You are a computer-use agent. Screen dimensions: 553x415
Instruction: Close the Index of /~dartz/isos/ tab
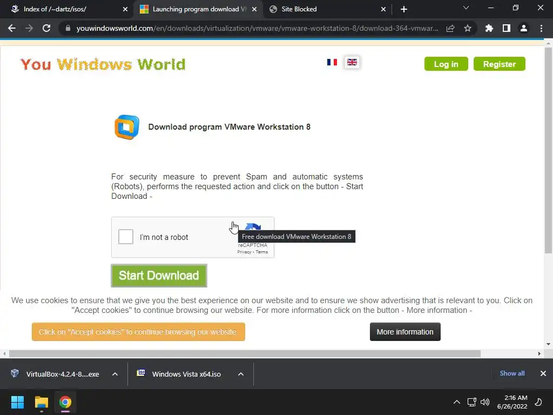pos(125,9)
